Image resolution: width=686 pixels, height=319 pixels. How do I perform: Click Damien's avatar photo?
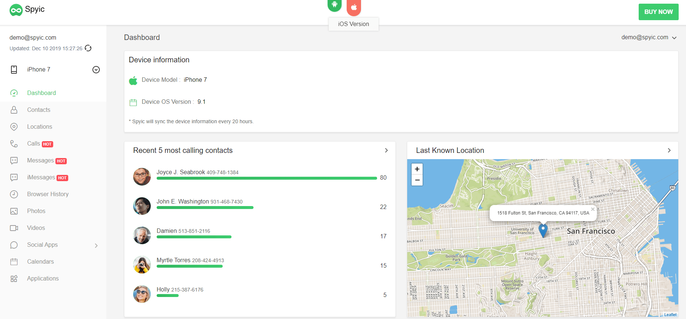[x=142, y=235]
